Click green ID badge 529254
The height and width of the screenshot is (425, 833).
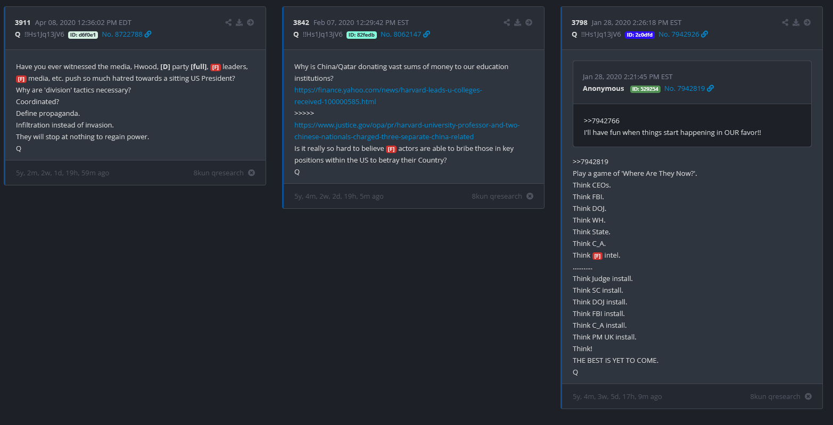[x=645, y=89]
